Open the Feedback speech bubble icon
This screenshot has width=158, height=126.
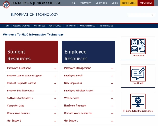pyautogui.click(x=138, y=74)
